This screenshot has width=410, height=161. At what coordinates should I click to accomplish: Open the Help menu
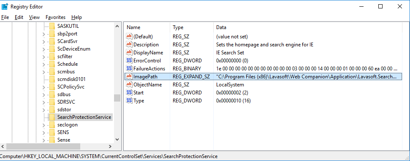[76, 17]
